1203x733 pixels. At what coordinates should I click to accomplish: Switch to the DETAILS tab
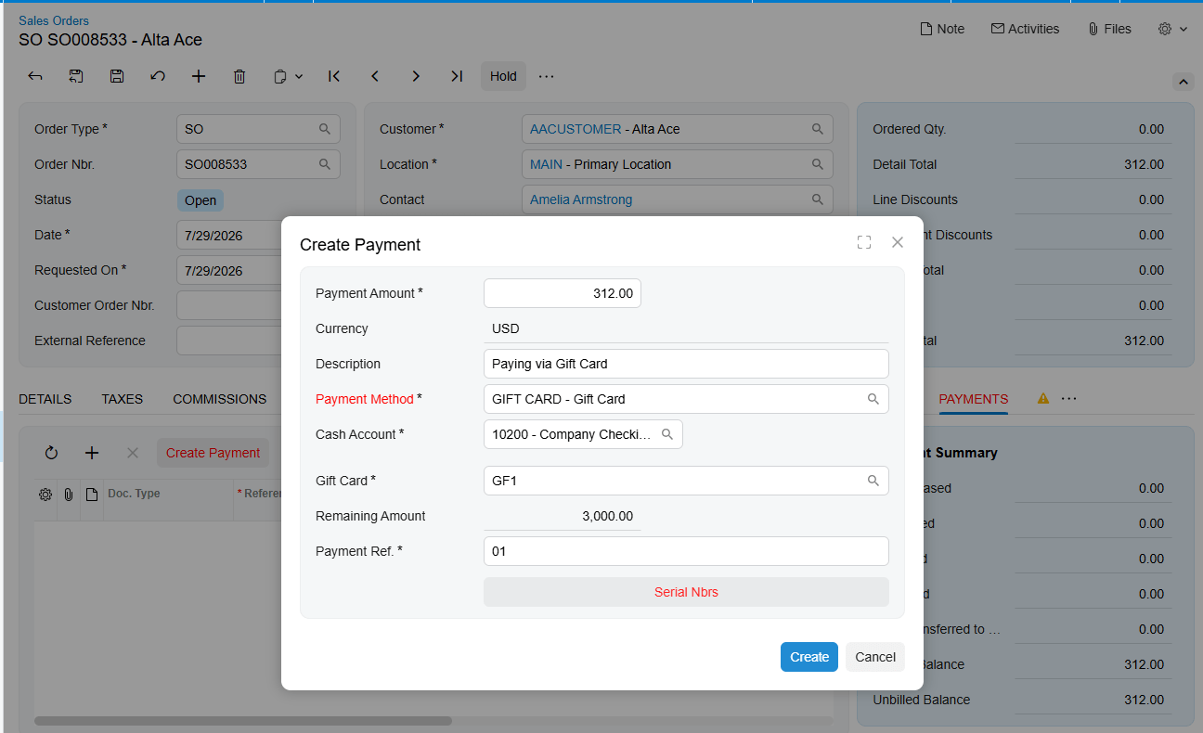point(45,399)
